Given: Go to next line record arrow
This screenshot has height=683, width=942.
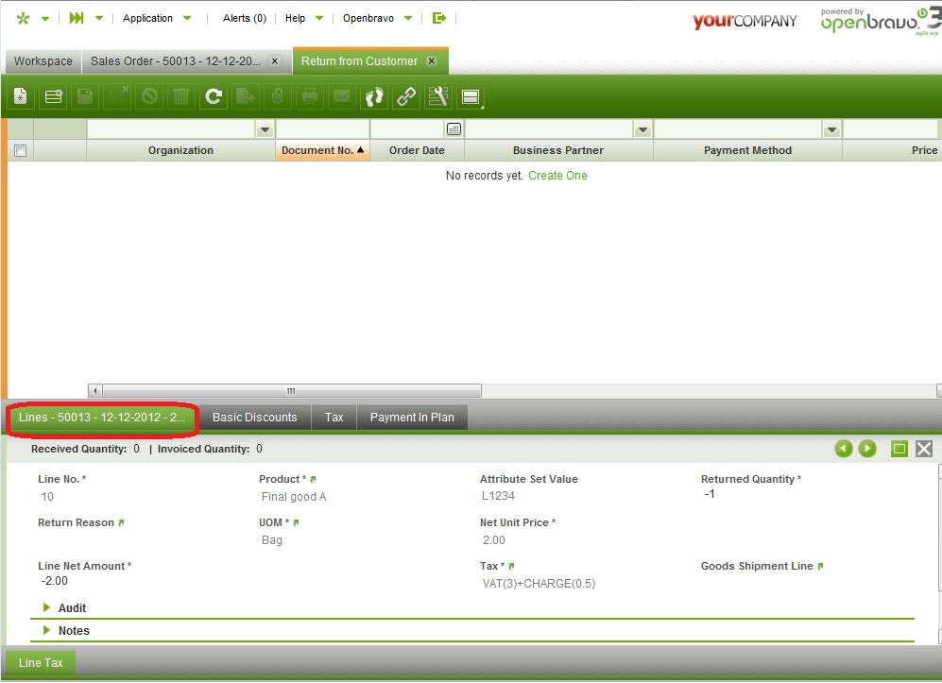Looking at the screenshot, I should 867,450.
